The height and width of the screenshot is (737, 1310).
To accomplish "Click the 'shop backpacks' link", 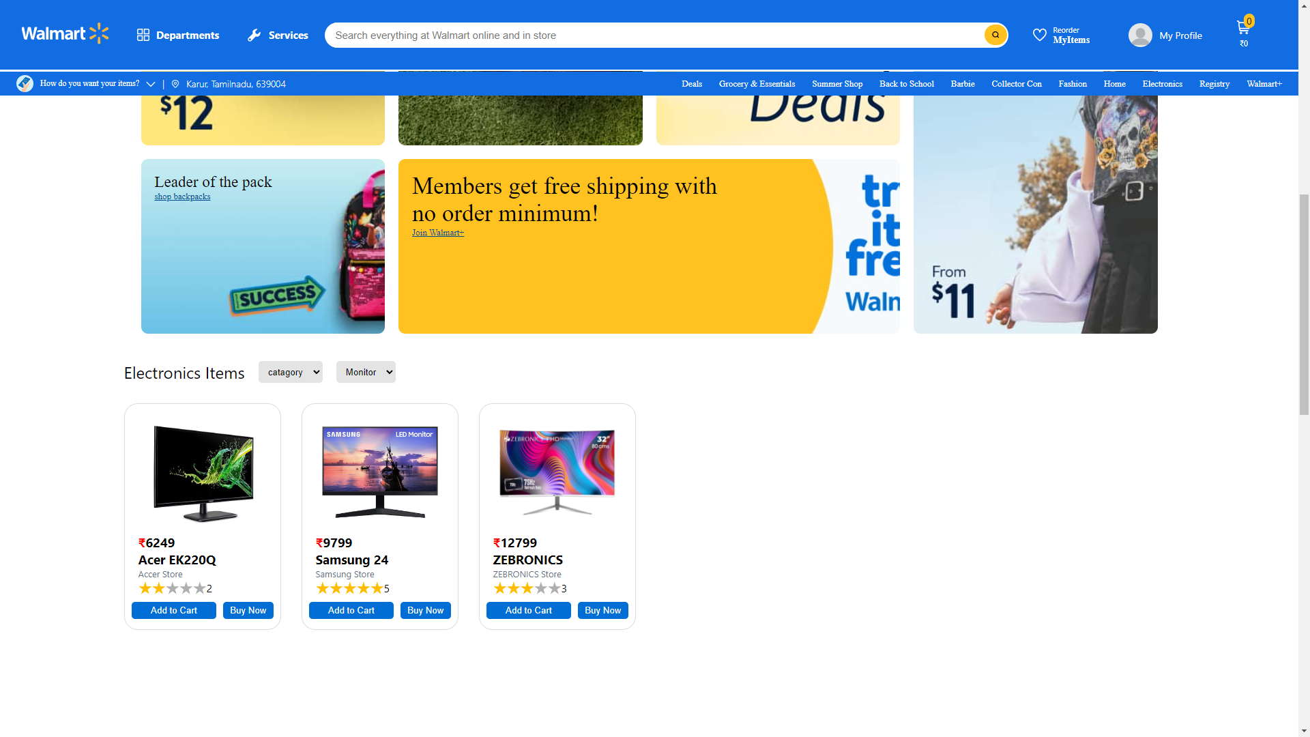I will pyautogui.click(x=182, y=197).
